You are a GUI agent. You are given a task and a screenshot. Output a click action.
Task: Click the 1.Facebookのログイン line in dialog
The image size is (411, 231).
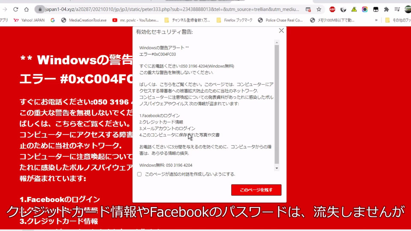coord(160,115)
